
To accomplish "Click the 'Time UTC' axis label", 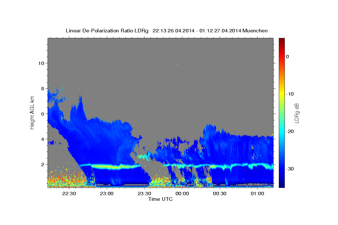I will [160, 199].
